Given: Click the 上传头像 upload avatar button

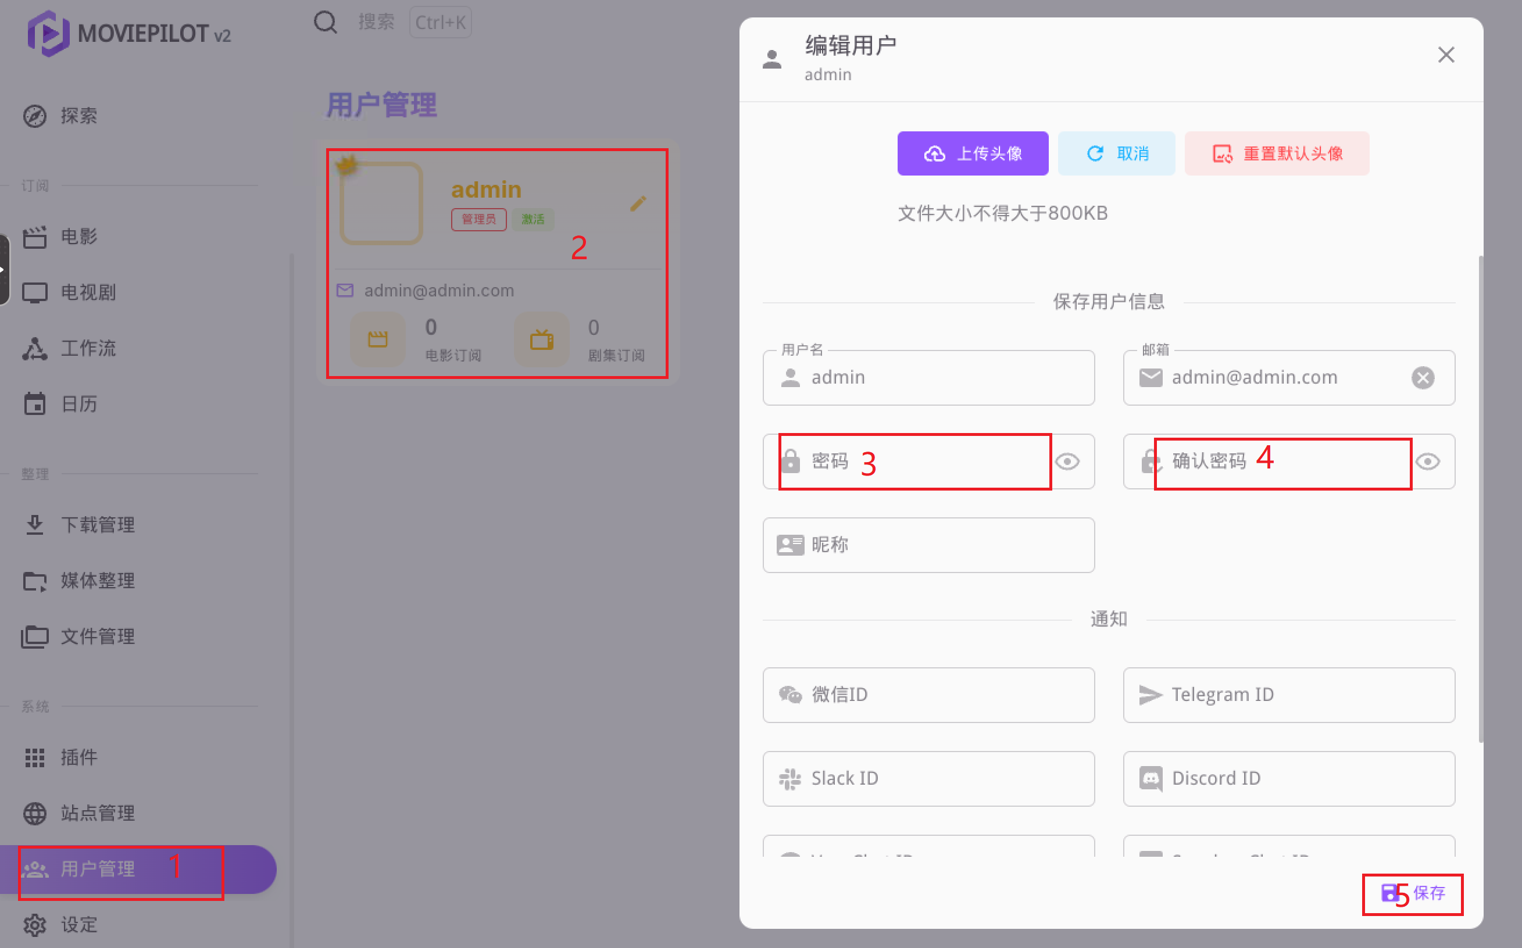Looking at the screenshot, I should [x=973, y=153].
